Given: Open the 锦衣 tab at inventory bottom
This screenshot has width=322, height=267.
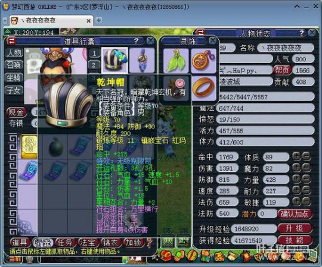Looking at the screenshot, I should coord(110,243).
